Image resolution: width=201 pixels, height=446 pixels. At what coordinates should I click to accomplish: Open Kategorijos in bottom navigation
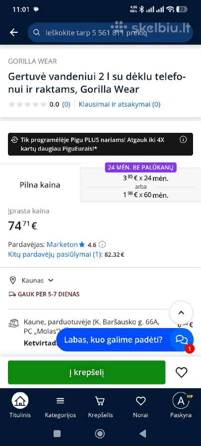[x=61, y=406]
